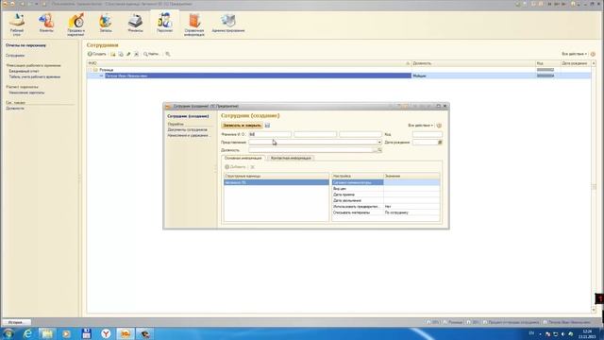This screenshot has height=340, width=604.
Task: Click the История button in the bottom-left corner
Action: tap(16, 322)
